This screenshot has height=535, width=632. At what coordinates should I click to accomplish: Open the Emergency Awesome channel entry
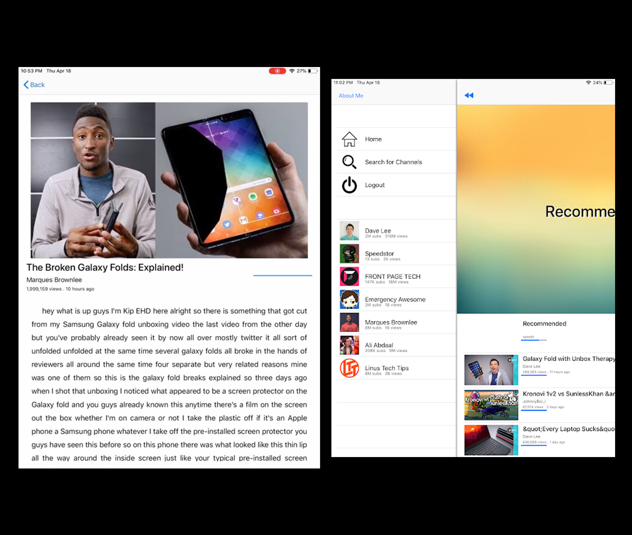click(x=396, y=299)
